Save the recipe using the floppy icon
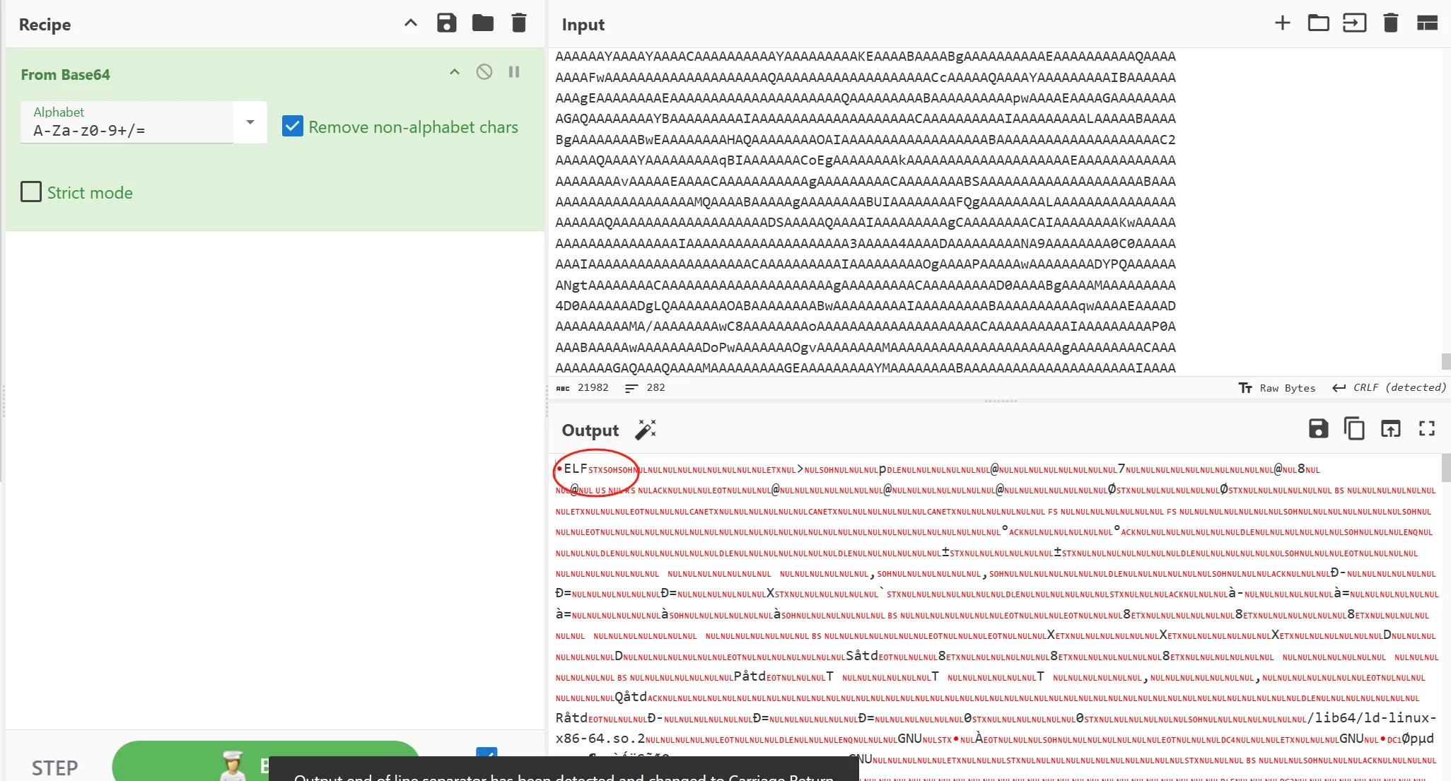This screenshot has width=1451, height=781. pyautogui.click(x=446, y=23)
